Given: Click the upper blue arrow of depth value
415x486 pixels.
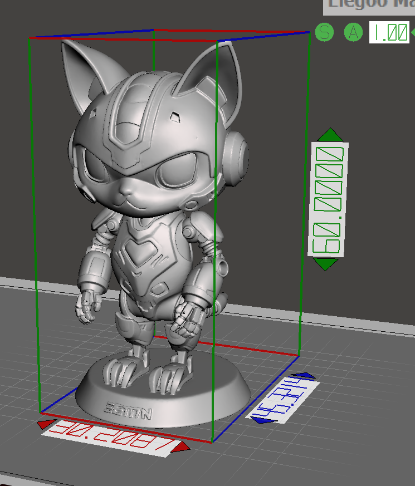Looking at the screenshot, I should pyautogui.click(x=304, y=376).
